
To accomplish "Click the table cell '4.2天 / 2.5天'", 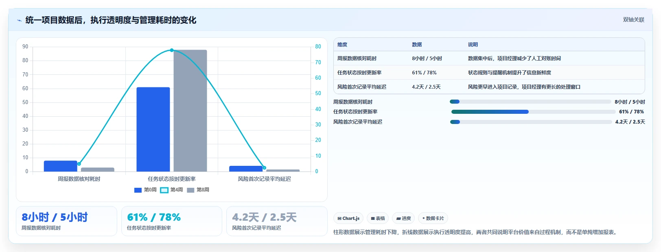I will pyautogui.click(x=426, y=87).
